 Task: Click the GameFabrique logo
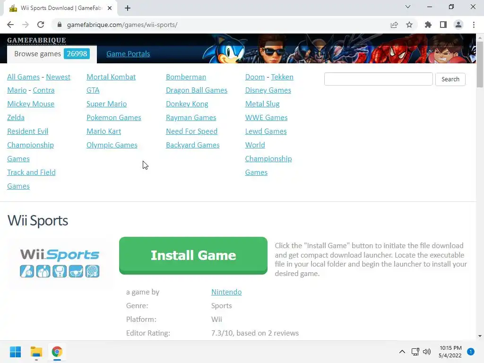36,40
